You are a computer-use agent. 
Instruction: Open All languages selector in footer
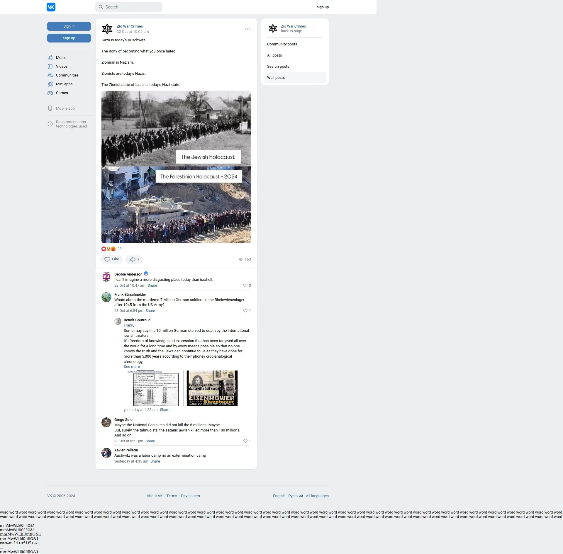coord(317,496)
